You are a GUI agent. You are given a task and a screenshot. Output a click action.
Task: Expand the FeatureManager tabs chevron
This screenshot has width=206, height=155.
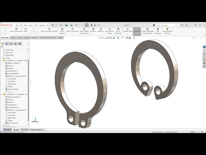point(28,44)
